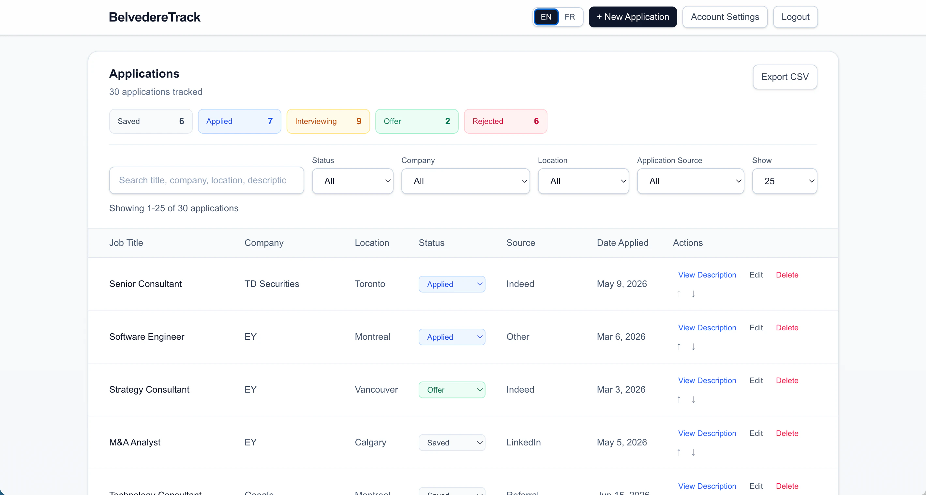Move Software Engineer row down

tap(693, 347)
